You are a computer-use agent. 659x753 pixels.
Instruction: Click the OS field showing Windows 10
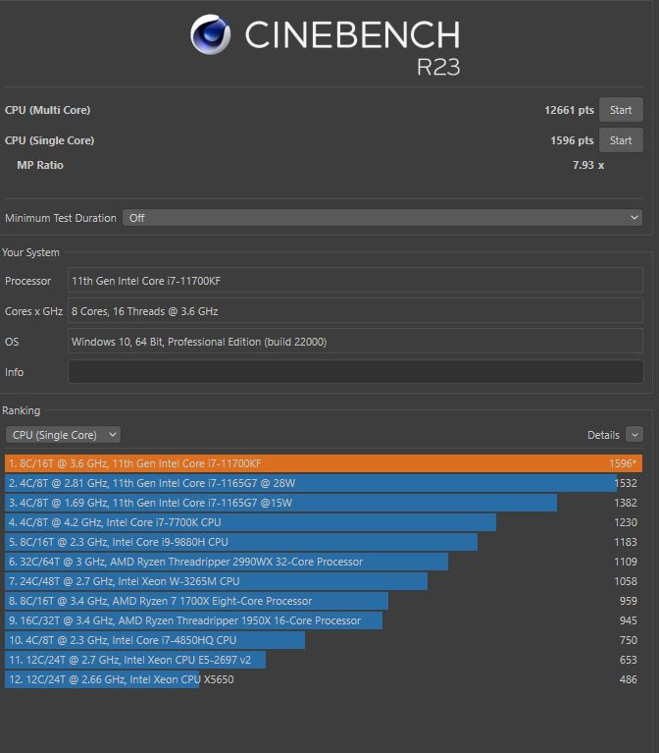click(x=355, y=342)
